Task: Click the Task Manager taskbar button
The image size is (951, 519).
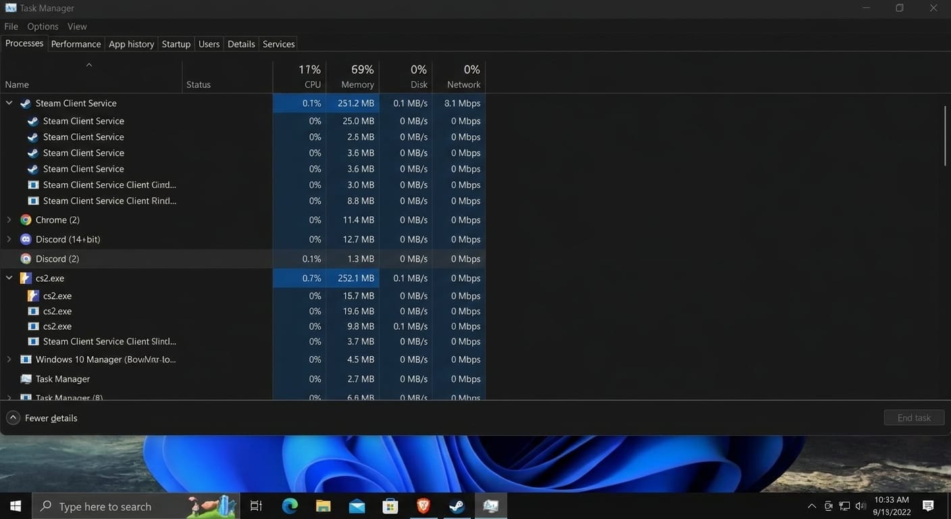Action: click(491, 506)
